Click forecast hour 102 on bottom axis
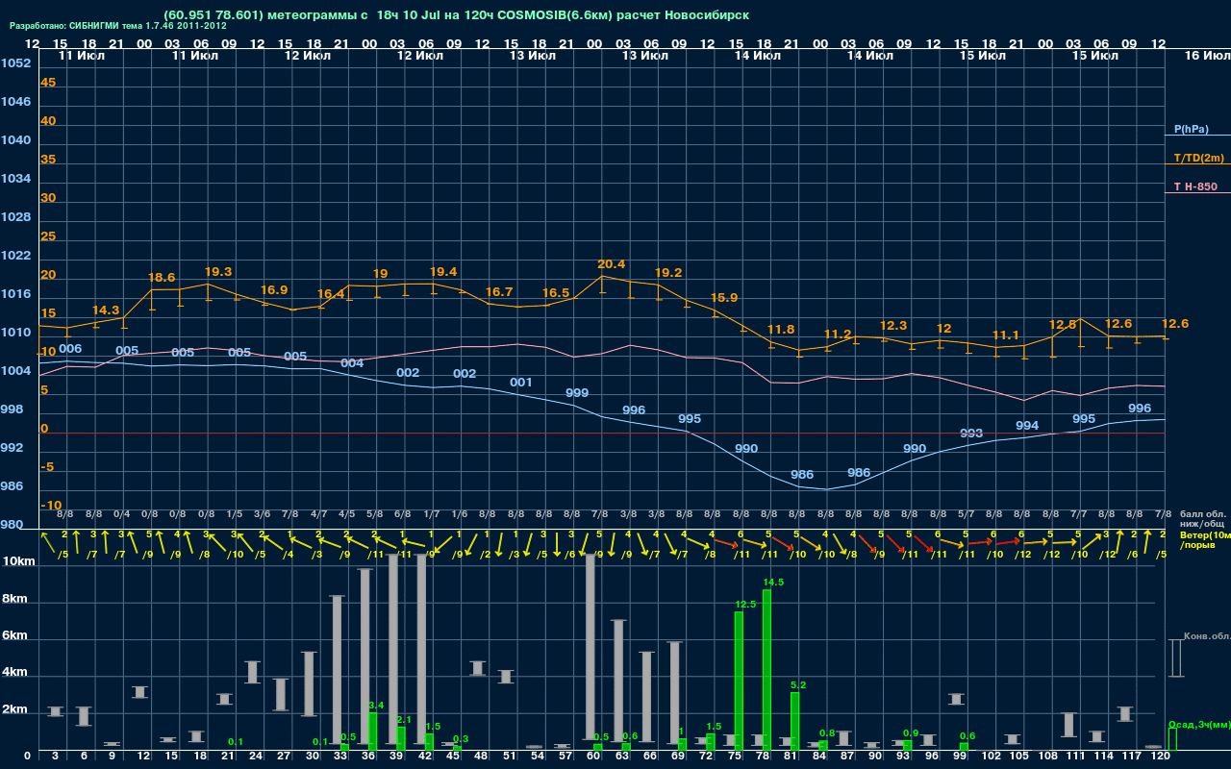Viewport: 1231px width, 769px height. (x=991, y=756)
